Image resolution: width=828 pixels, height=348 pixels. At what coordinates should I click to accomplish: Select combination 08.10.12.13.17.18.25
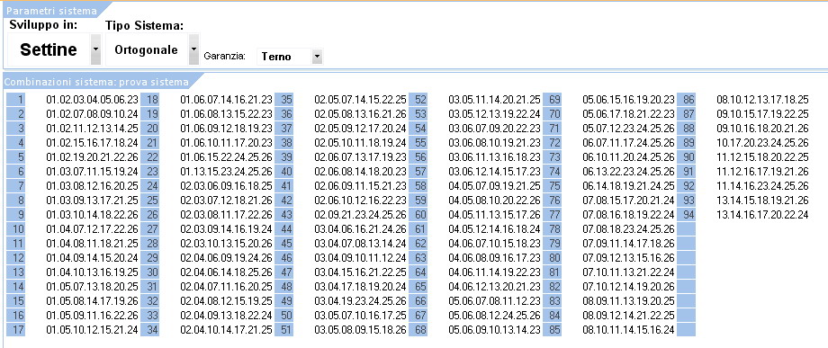click(x=763, y=100)
